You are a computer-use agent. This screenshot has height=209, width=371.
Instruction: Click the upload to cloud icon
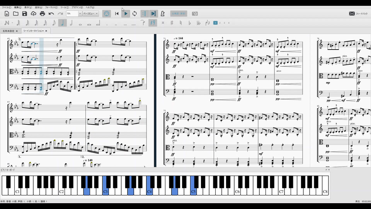pyautogui.click(x=33, y=14)
